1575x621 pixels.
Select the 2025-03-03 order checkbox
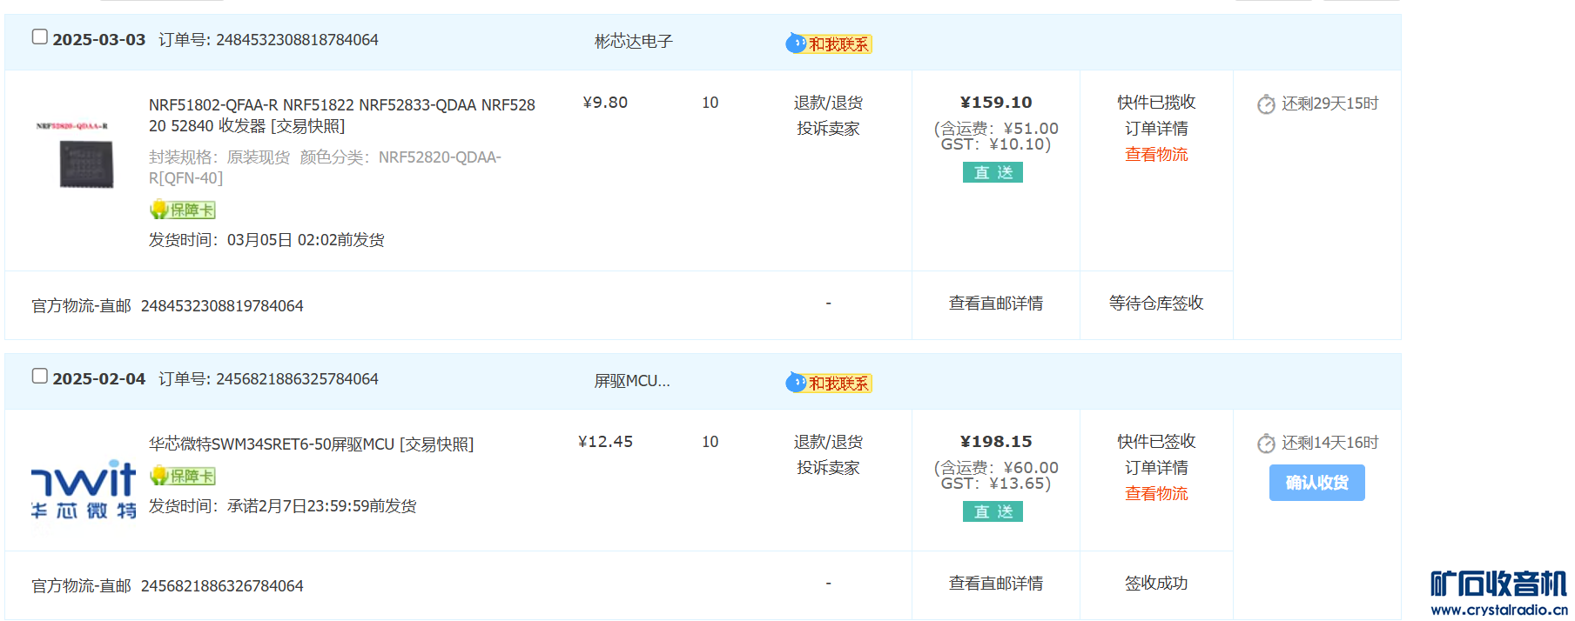point(40,37)
